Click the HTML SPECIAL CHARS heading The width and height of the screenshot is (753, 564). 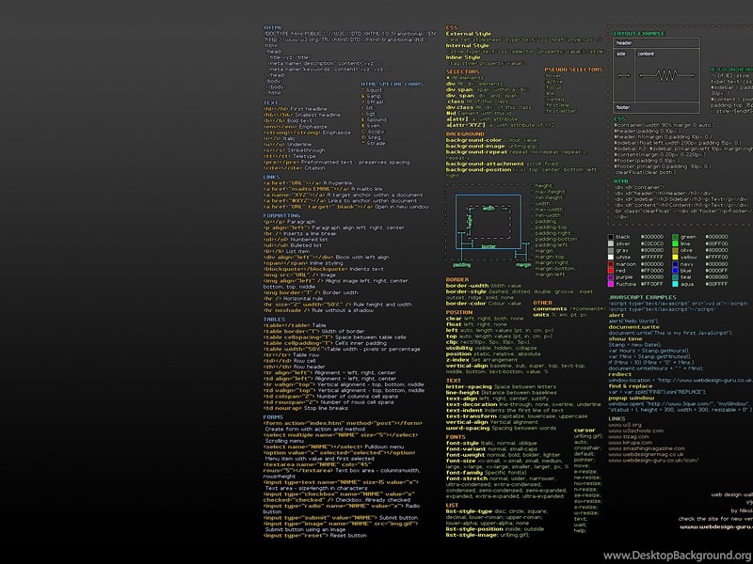(x=393, y=84)
